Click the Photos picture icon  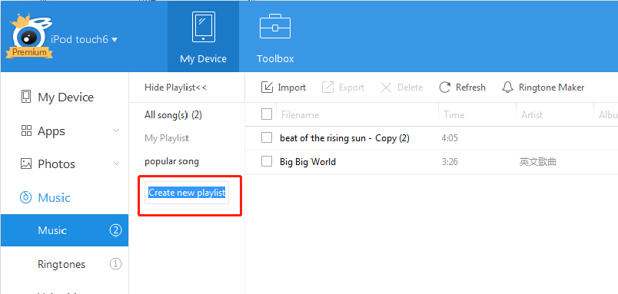pyautogui.click(x=26, y=164)
